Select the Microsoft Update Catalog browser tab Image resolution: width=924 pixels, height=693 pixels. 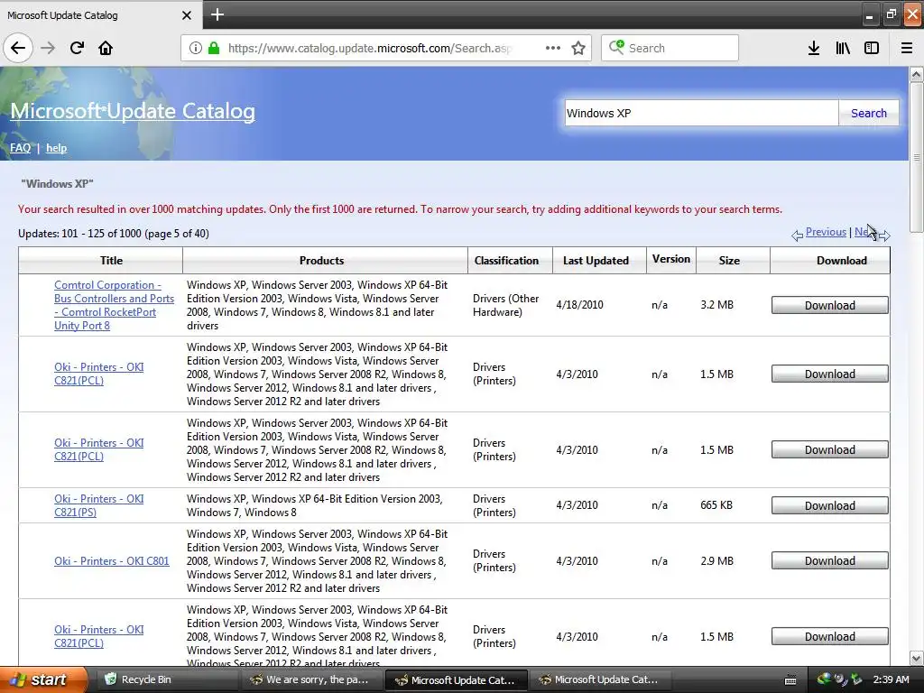(x=101, y=14)
